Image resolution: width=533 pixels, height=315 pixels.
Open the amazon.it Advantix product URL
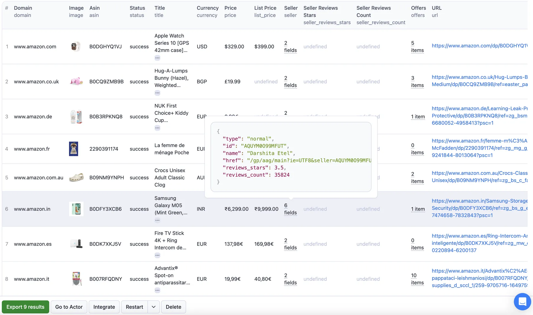(x=479, y=278)
